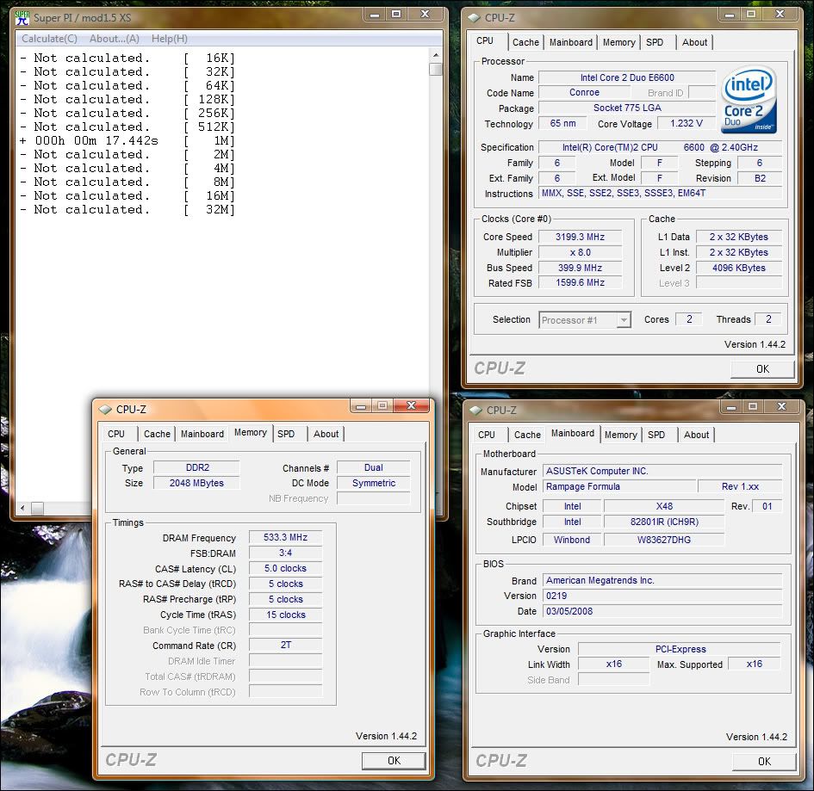This screenshot has width=814, height=791.
Task: Click CPU-Z icon in Mainboard window title bar
Action: click(475, 411)
